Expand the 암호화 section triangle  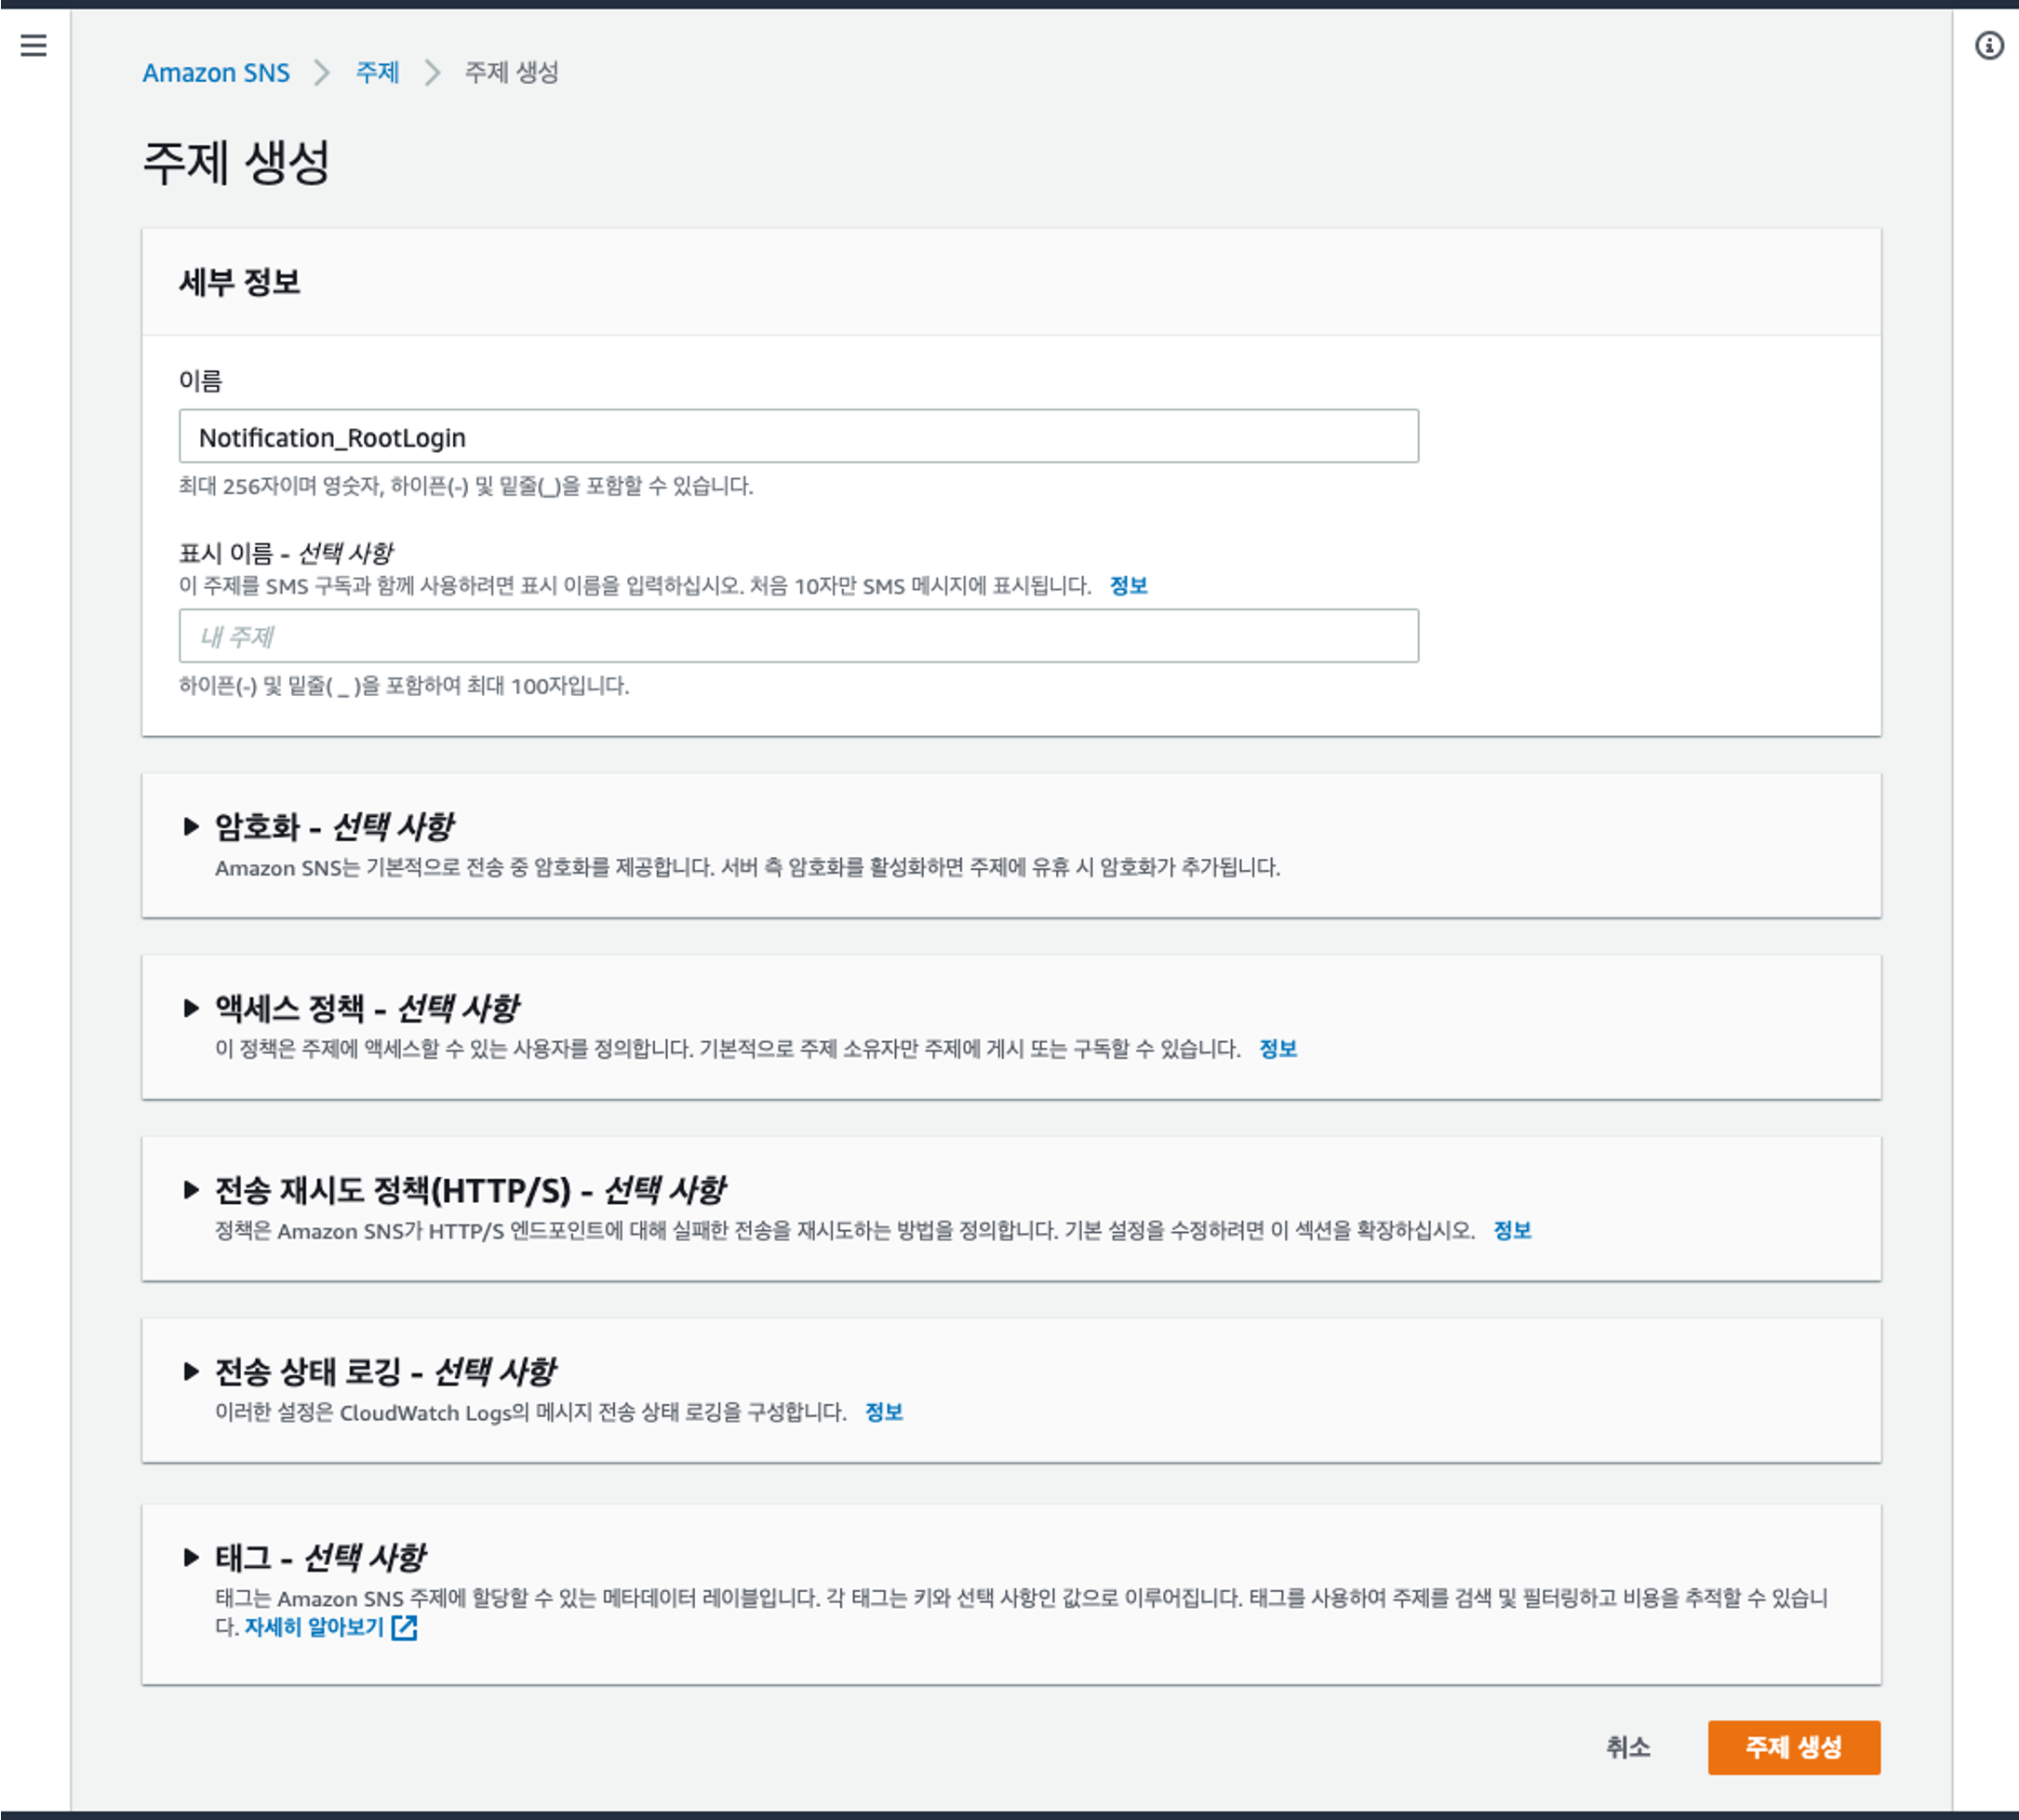[x=191, y=826]
